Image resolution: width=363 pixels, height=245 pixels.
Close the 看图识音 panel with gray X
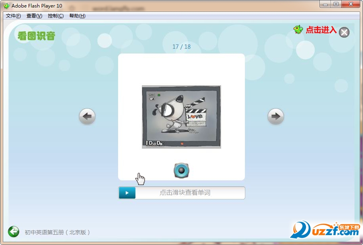[344, 32]
